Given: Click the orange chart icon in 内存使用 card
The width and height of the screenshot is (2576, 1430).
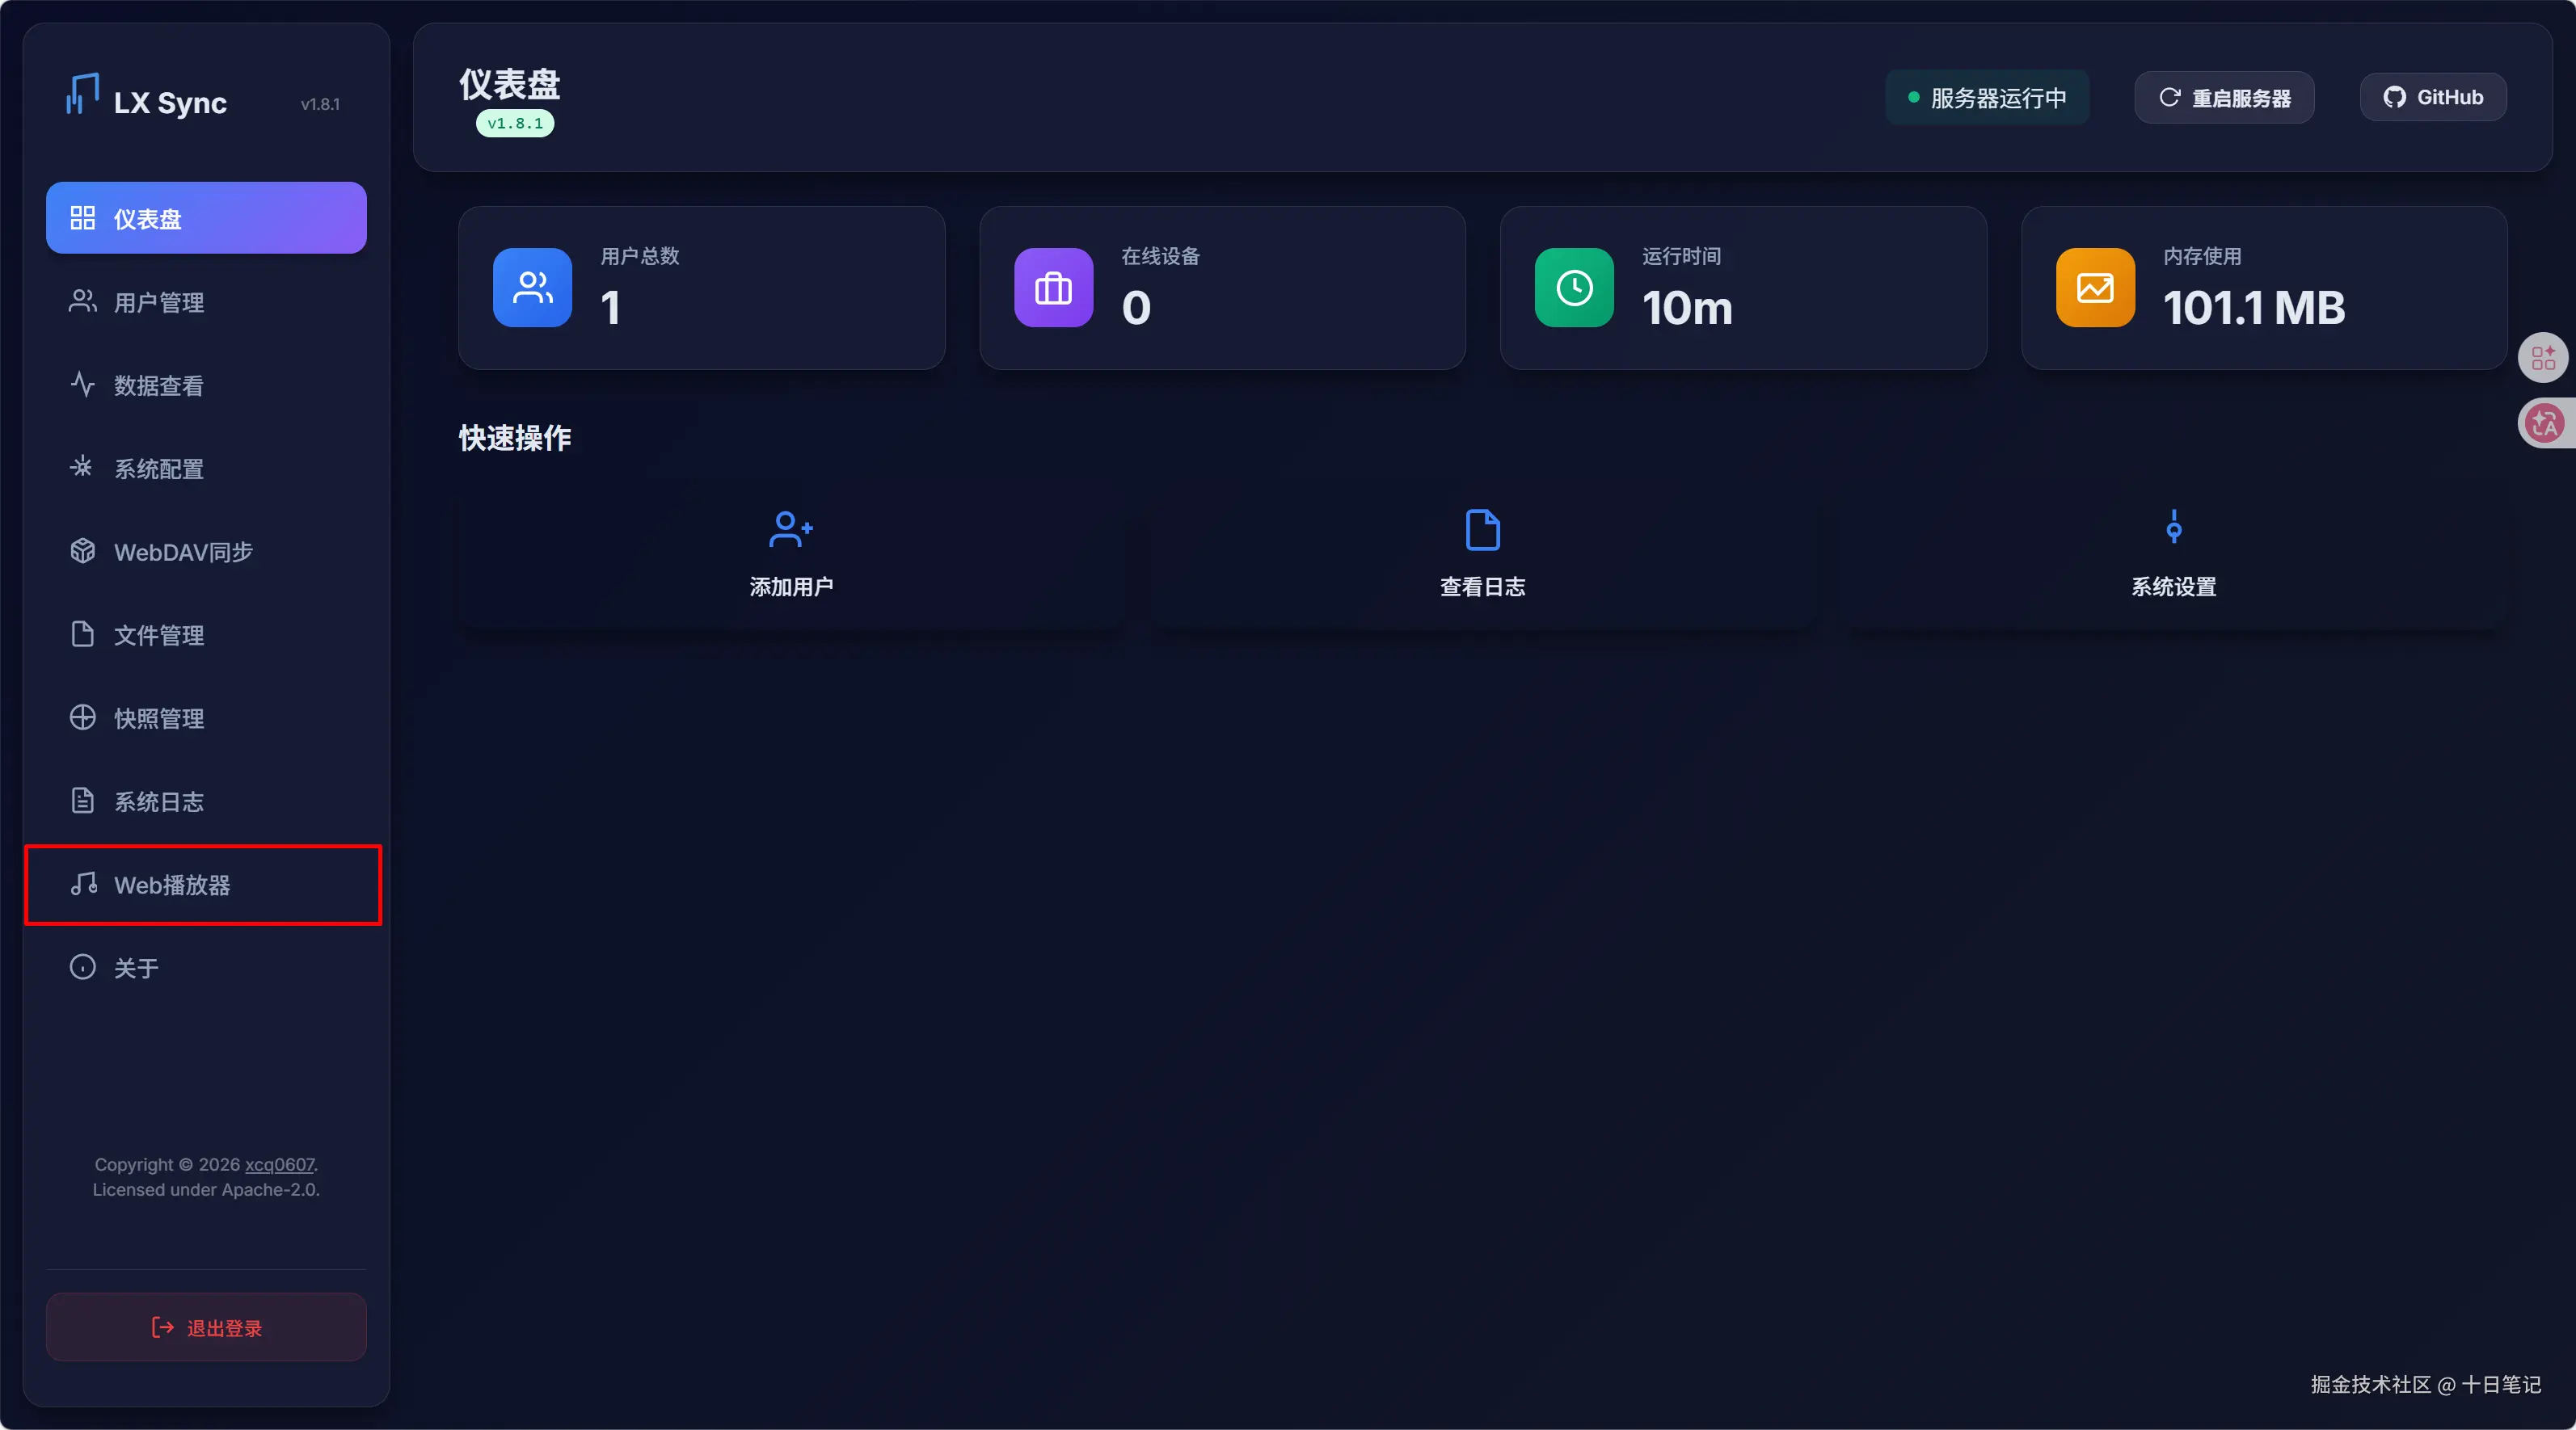Looking at the screenshot, I should [2095, 288].
